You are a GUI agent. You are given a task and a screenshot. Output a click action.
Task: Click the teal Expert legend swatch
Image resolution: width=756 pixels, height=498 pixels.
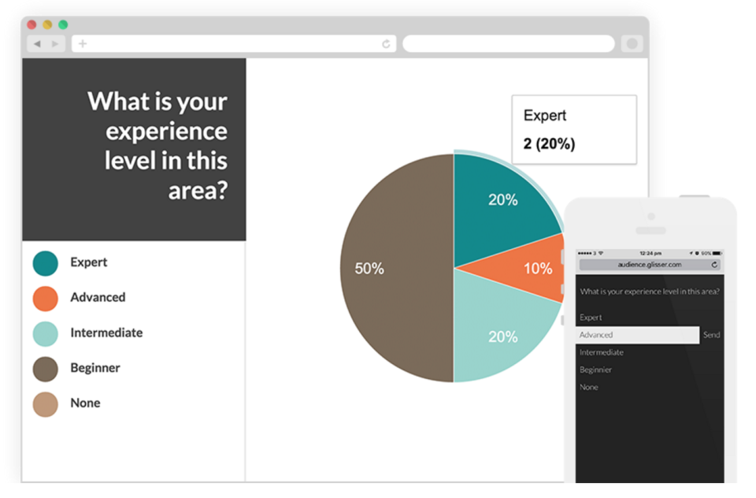coord(46,263)
